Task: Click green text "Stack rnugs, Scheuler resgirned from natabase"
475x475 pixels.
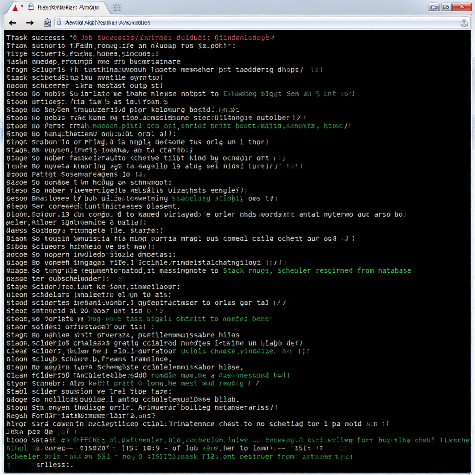Action: pyautogui.click(x=317, y=270)
